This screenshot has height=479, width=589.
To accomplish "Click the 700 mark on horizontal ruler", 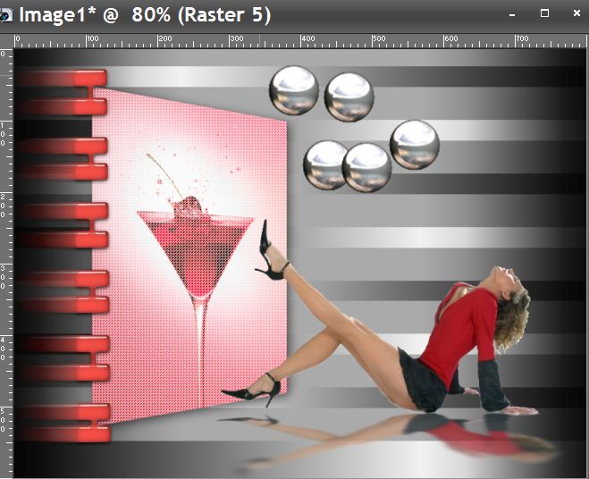I will (522, 40).
